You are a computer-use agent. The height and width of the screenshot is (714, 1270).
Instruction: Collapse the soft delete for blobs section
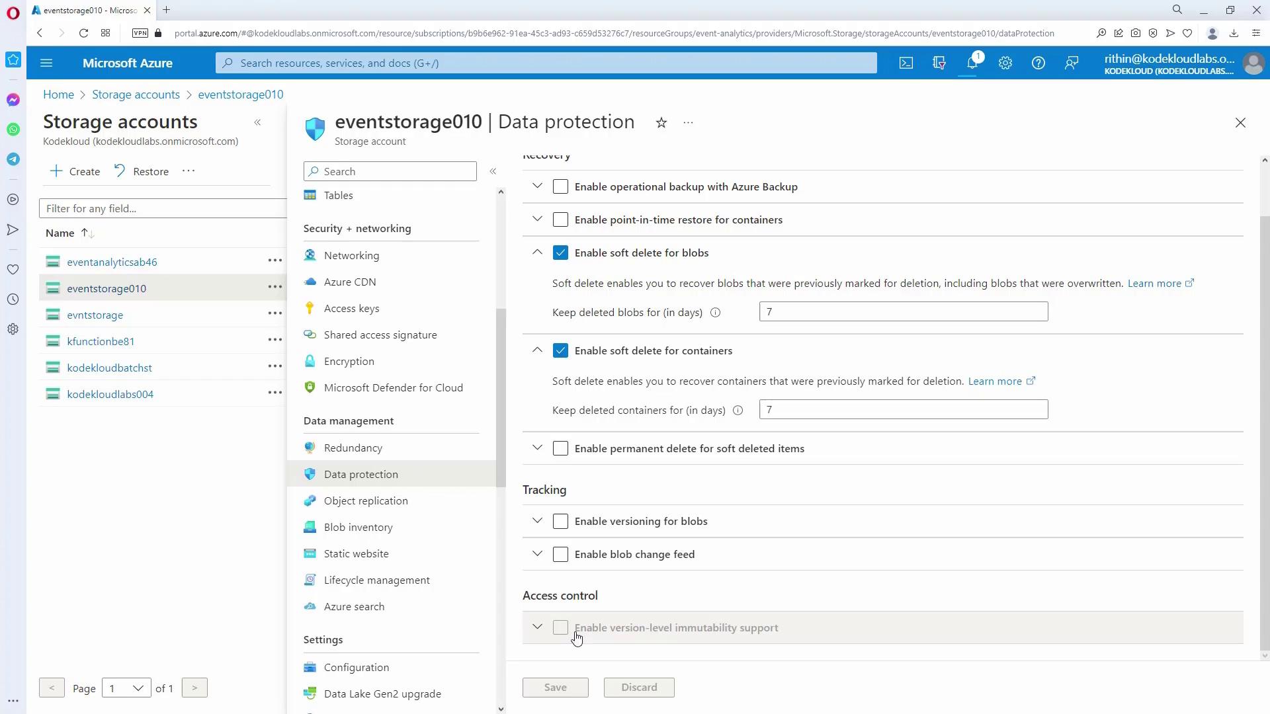tap(537, 252)
